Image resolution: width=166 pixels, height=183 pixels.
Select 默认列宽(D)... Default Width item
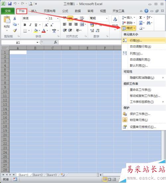pos(144,66)
